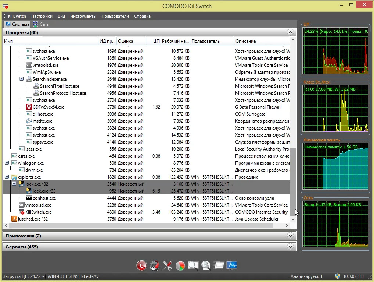The height and width of the screenshot is (282, 374).
Task: Click the pie chart icon in bottom toolbar
Action: (180, 265)
